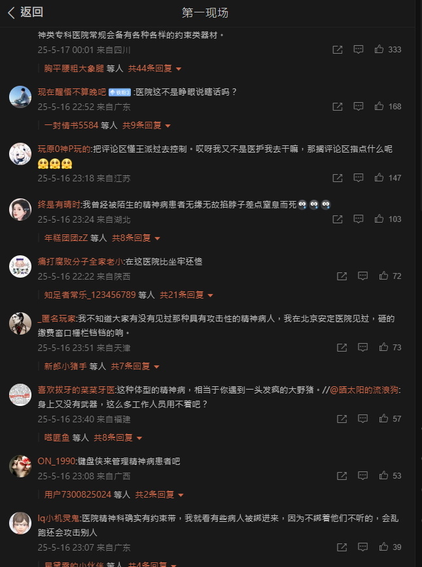Share the 现在醒悟不算晚吧 comment
The height and width of the screenshot is (567, 422).
338,106
